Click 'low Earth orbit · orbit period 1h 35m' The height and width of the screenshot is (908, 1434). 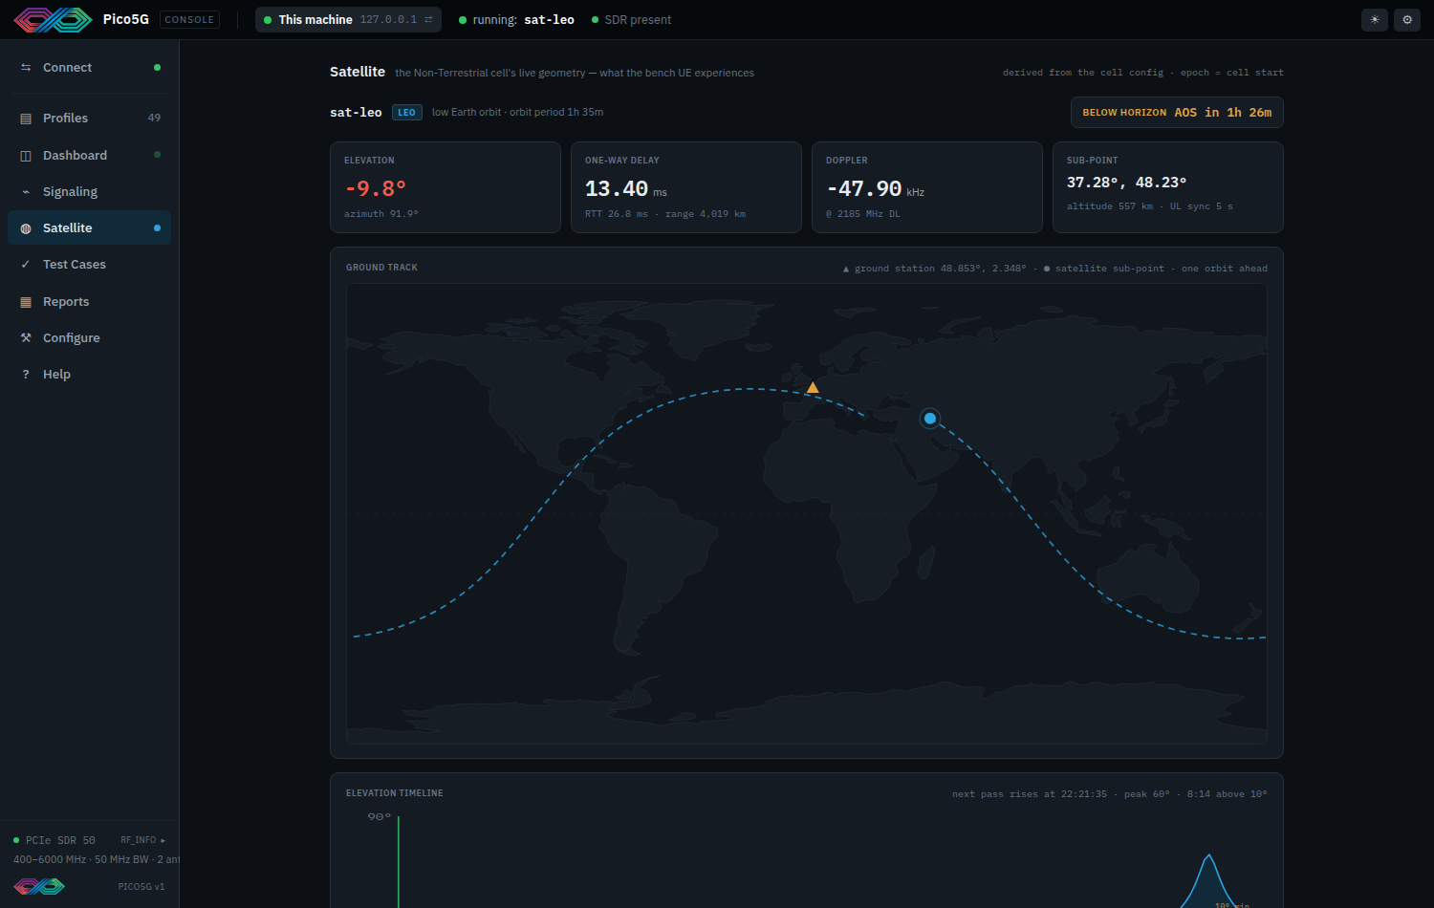tap(517, 112)
